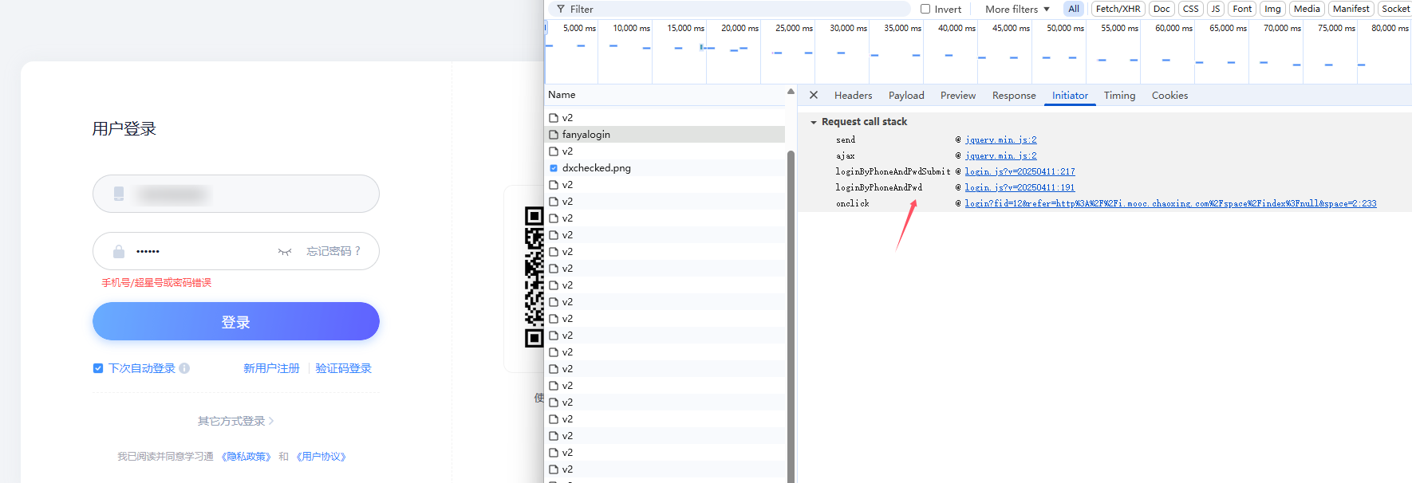Click the auto-login info icon
Image resolution: width=1412 pixels, height=483 pixels.
tap(184, 368)
